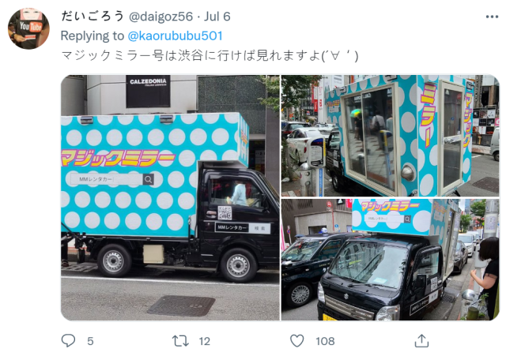Click the display name だいごろう
The image size is (506, 356).
click(x=93, y=16)
